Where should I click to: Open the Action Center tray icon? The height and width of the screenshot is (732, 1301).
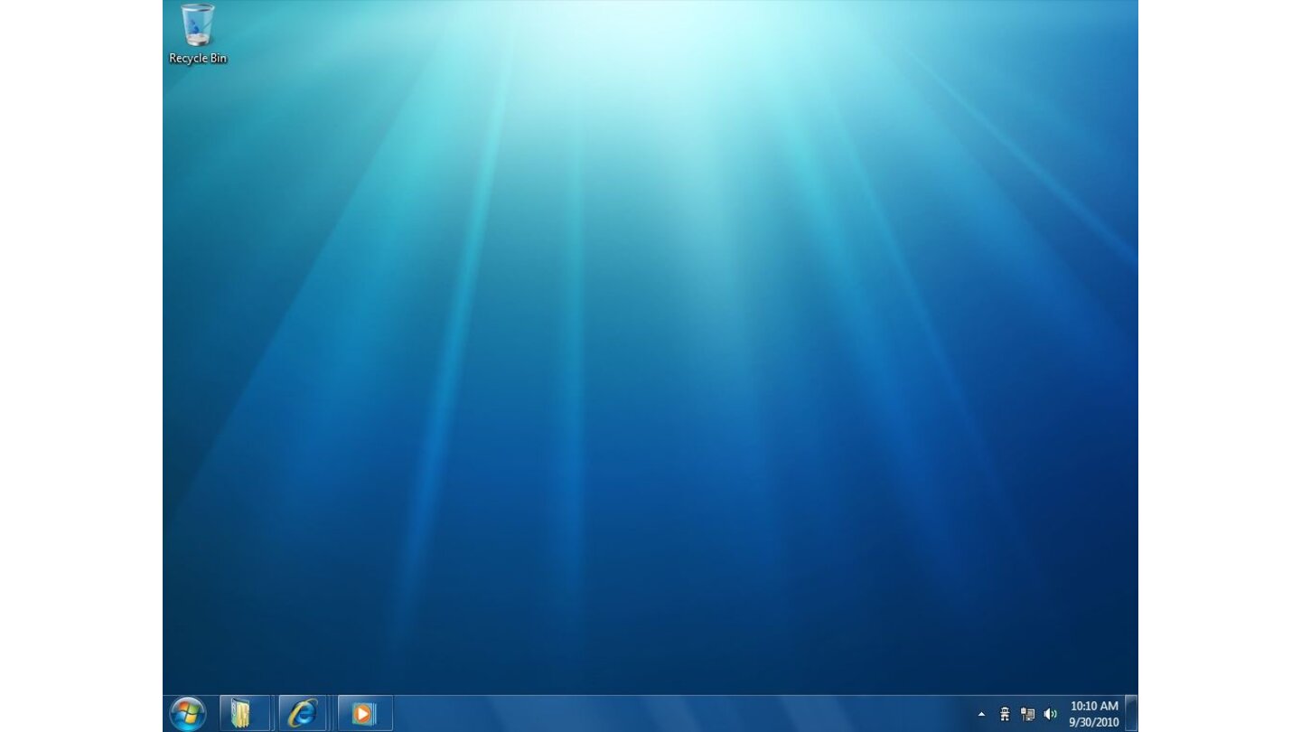pos(1005,714)
